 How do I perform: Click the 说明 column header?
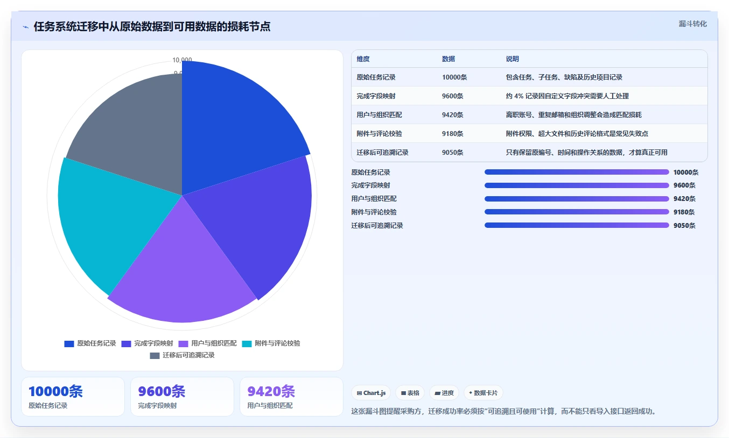(513, 59)
